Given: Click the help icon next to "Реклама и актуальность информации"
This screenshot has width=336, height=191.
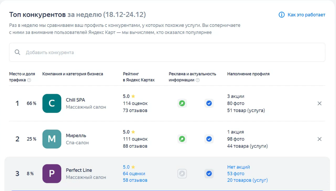Looking at the screenshot, I should [x=198, y=80].
